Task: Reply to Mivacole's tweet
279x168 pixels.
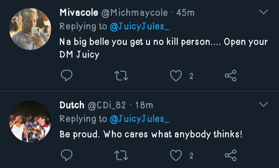Action: point(67,76)
